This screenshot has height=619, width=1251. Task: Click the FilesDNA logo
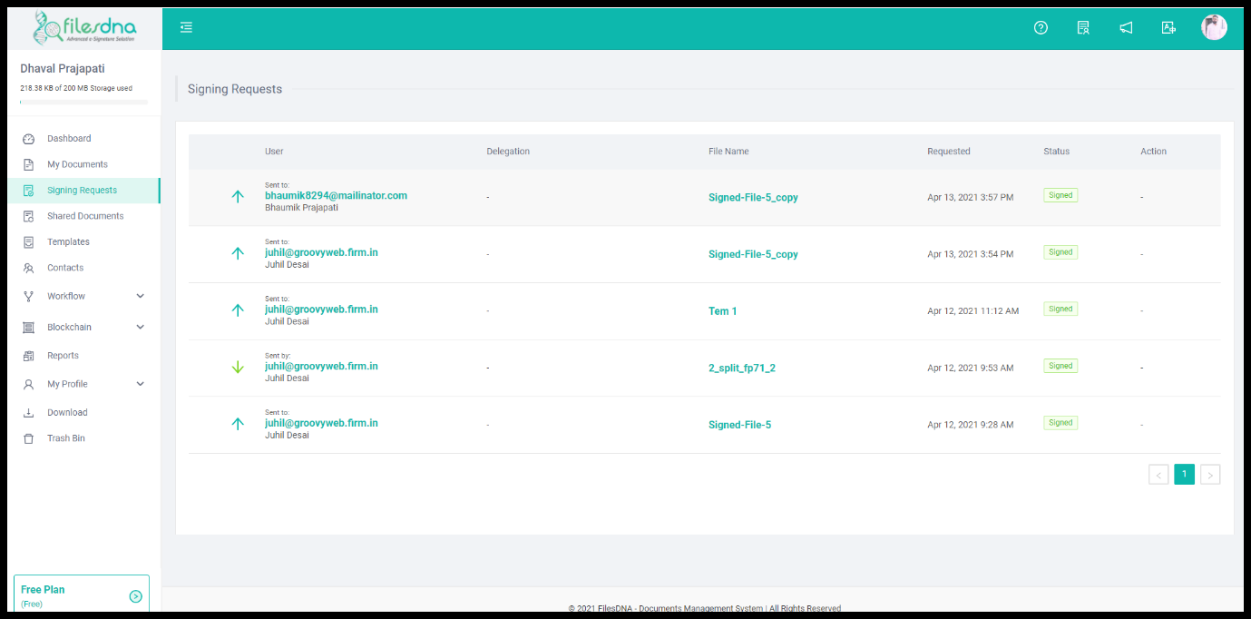tap(83, 28)
